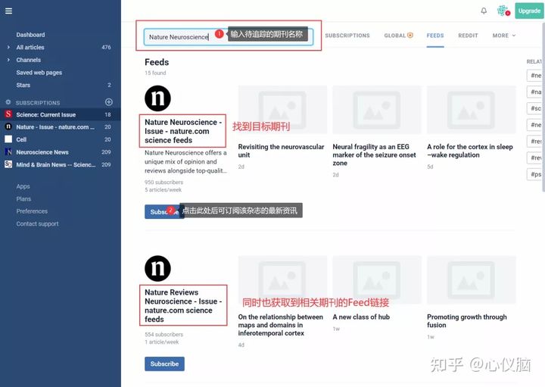This screenshot has height=387, width=545.
Task: Open Contact support
Action: [x=37, y=223]
